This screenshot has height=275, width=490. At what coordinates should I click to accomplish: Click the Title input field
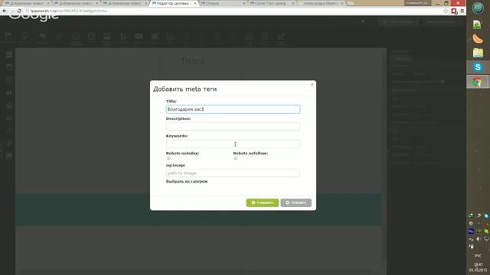pyautogui.click(x=233, y=109)
